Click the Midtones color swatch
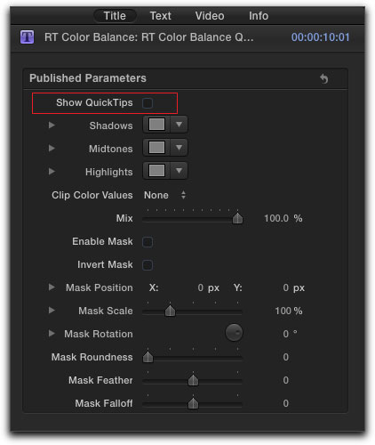The height and width of the screenshot is (445, 375). 156,148
